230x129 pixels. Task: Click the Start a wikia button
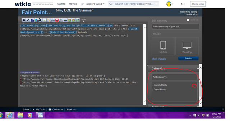(x=198, y=4)
